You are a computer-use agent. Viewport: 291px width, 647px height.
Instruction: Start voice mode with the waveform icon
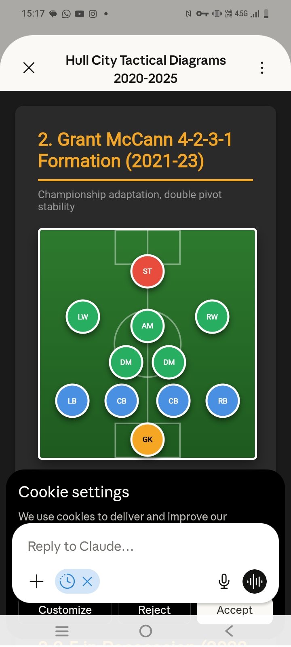(254, 581)
